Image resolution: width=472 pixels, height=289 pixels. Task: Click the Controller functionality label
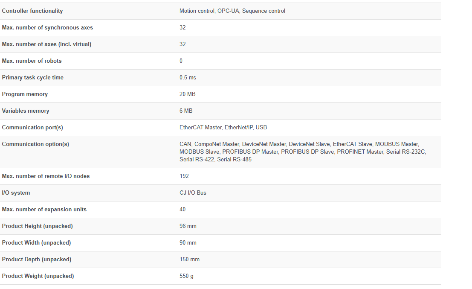[32, 11]
